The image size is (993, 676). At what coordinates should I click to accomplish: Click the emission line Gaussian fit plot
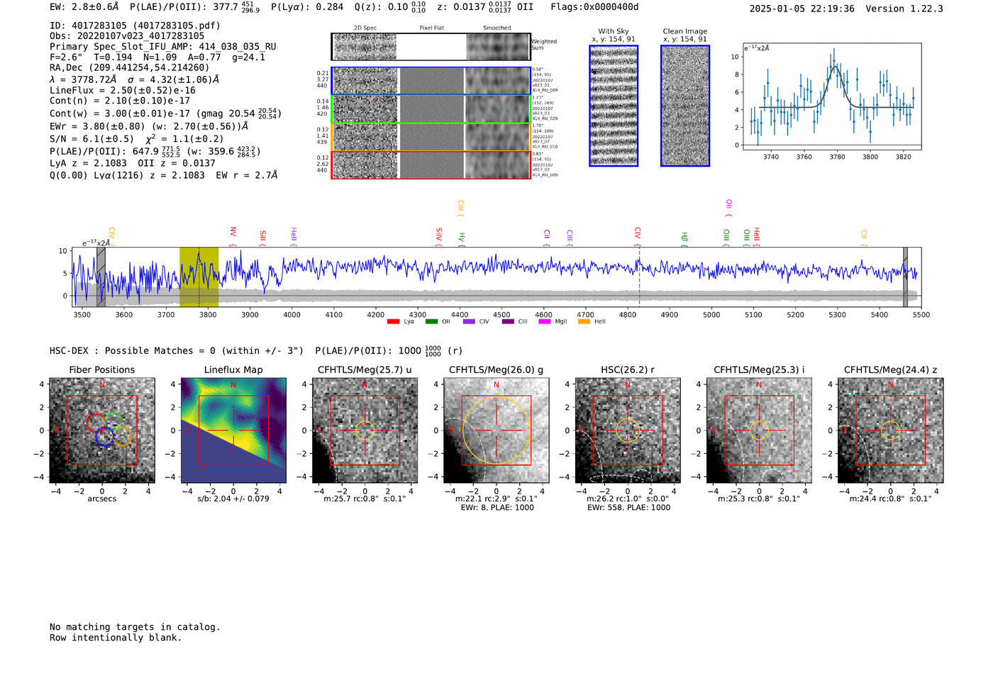[x=831, y=96]
